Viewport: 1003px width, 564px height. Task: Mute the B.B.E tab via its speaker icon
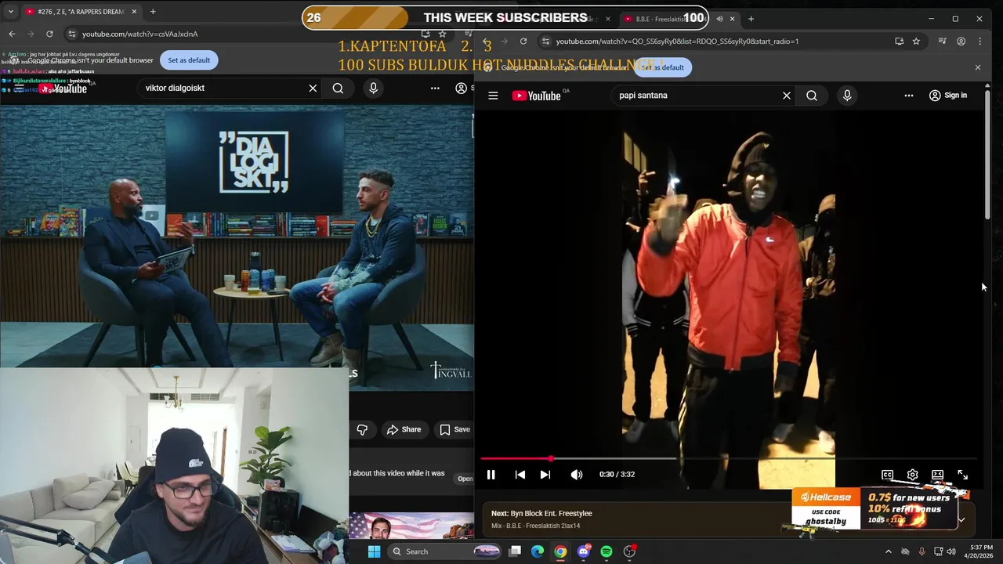pyautogui.click(x=719, y=19)
